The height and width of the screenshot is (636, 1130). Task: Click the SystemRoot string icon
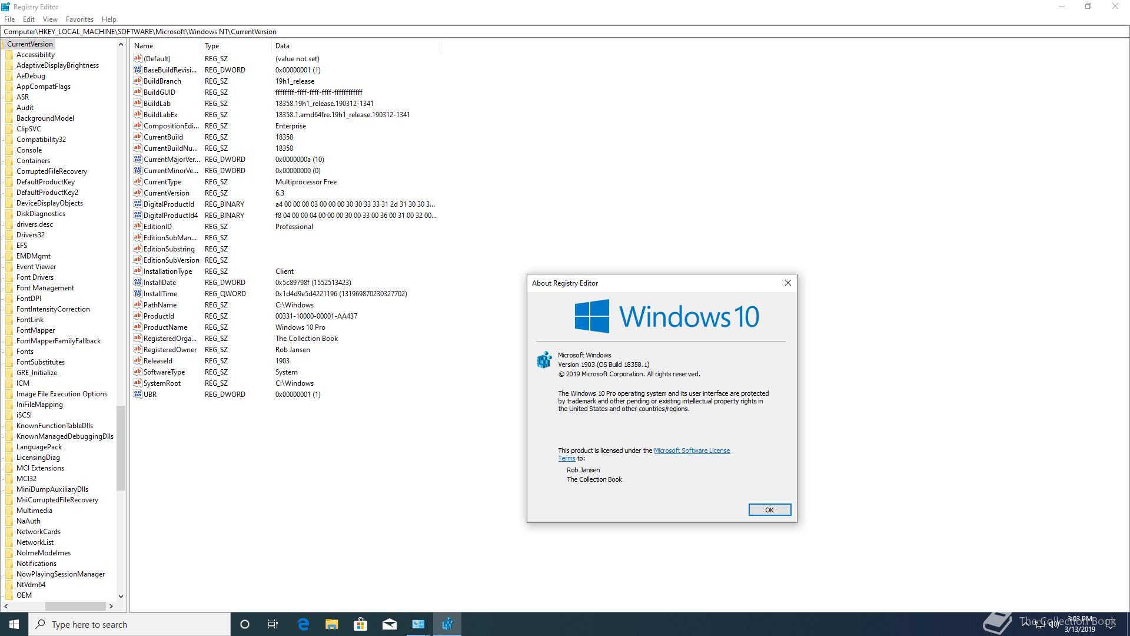pos(138,383)
